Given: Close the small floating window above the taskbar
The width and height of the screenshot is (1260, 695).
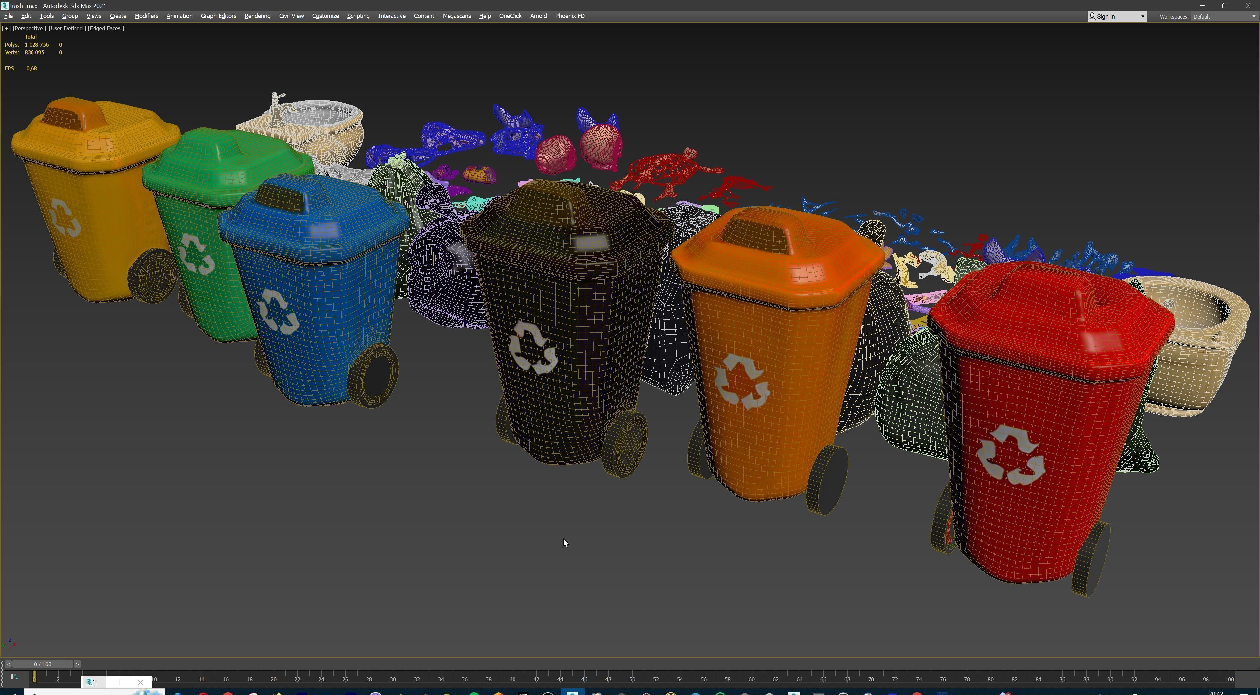Looking at the screenshot, I should pyautogui.click(x=140, y=682).
